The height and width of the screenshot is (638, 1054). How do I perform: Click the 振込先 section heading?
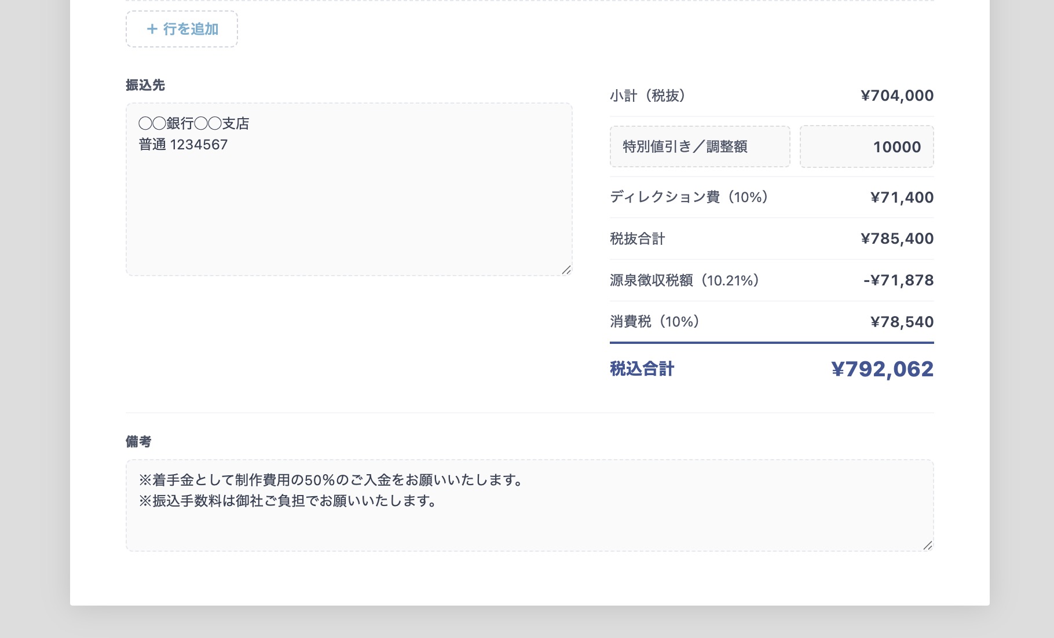[145, 85]
